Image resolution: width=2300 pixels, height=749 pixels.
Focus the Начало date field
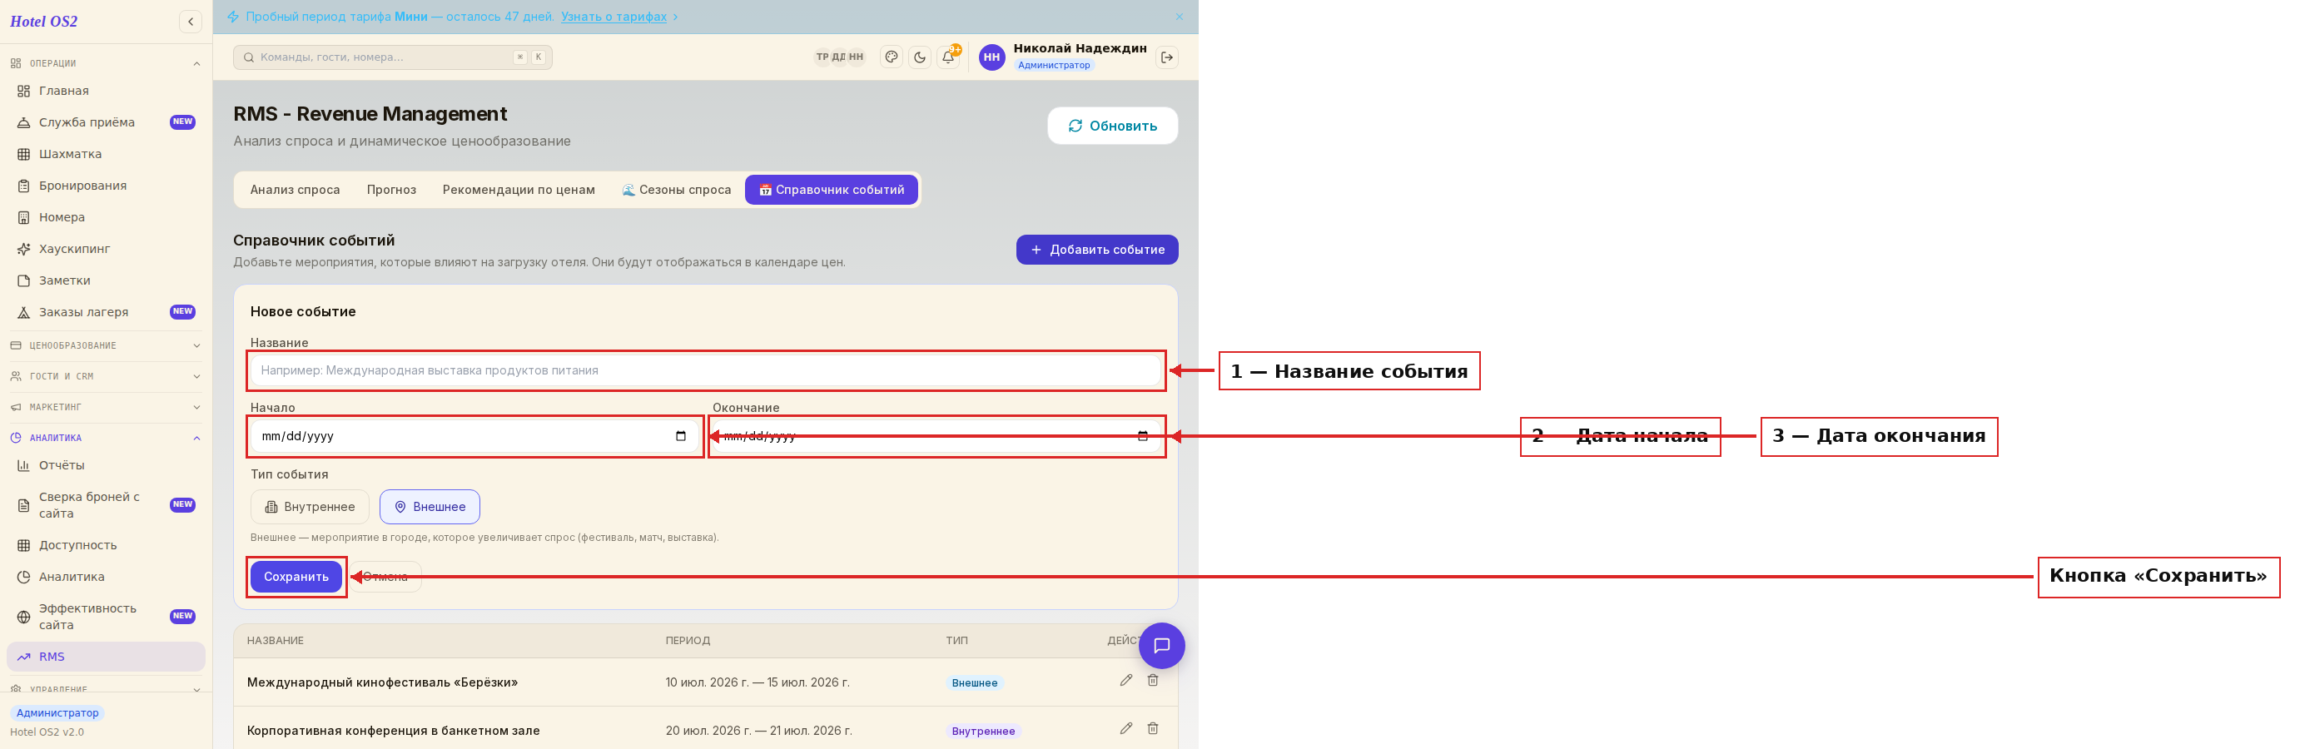(474, 437)
